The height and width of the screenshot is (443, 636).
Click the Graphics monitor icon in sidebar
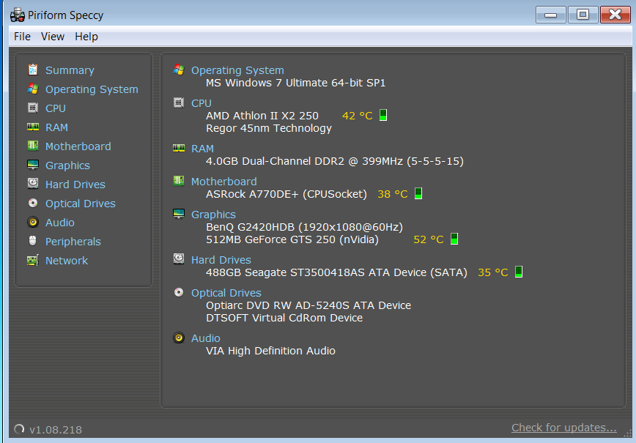(33, 165)
